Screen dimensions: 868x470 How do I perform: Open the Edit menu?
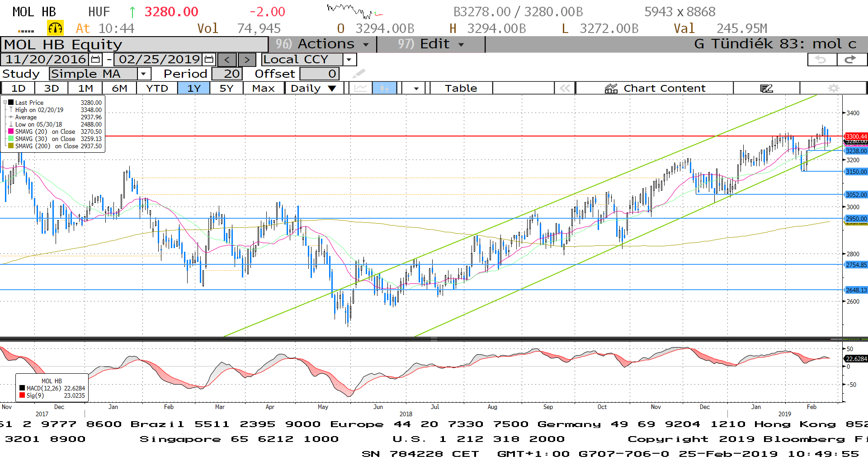pos(431,44)
